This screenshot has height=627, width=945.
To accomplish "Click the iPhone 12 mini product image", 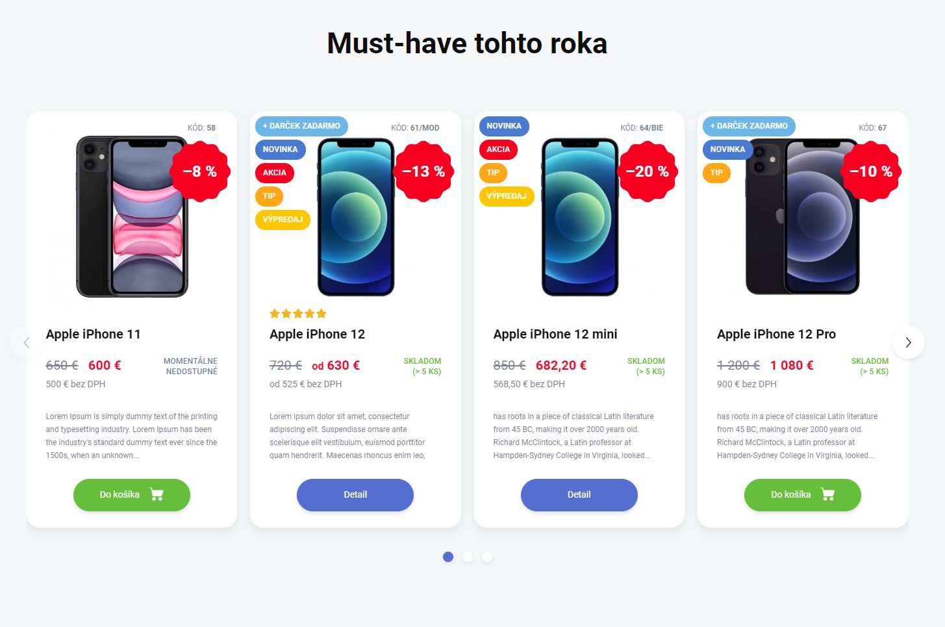I will [x=580, y=217].
